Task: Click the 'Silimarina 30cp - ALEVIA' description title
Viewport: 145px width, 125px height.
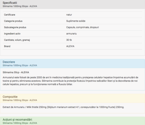Action: (x=16, y=72)
